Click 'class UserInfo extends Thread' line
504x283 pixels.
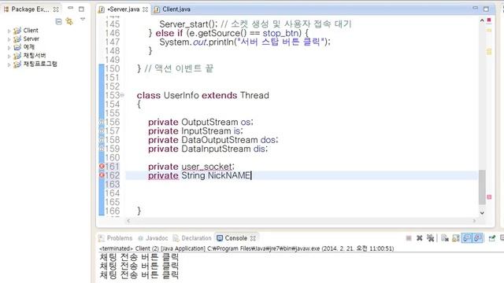(203, 95)
